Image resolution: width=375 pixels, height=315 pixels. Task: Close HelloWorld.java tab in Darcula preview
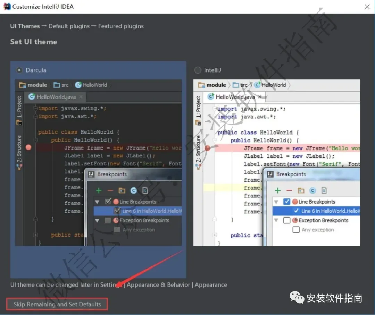(81, 96)
